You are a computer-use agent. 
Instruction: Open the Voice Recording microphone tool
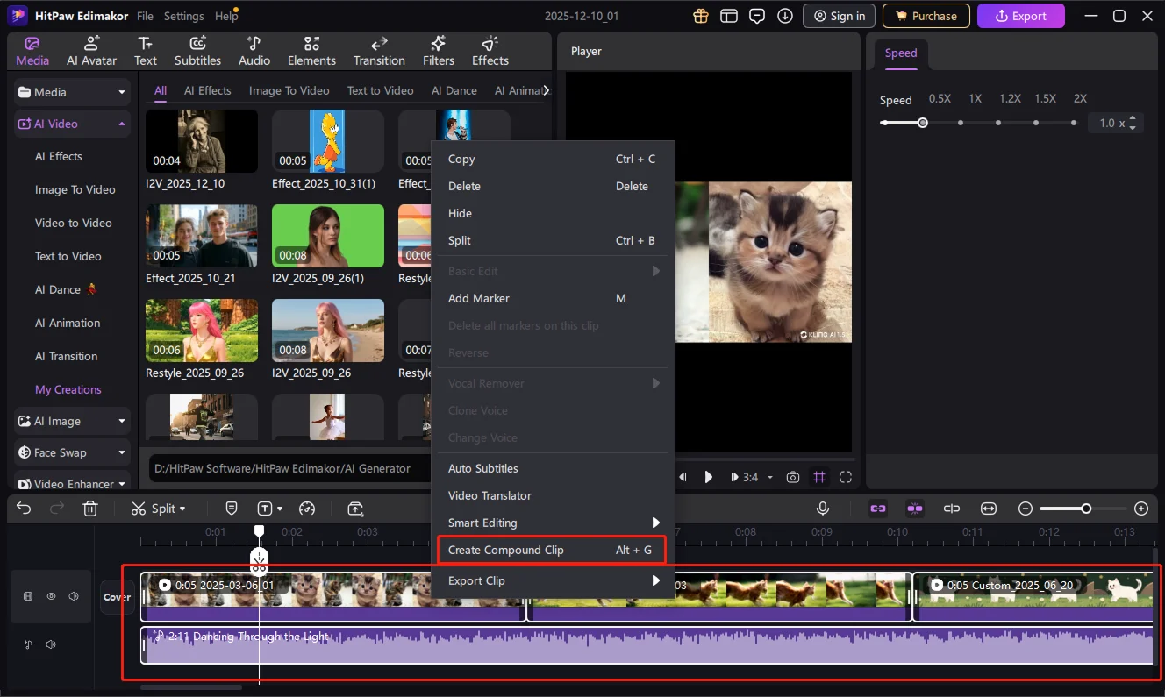click(x=823, y=508)
